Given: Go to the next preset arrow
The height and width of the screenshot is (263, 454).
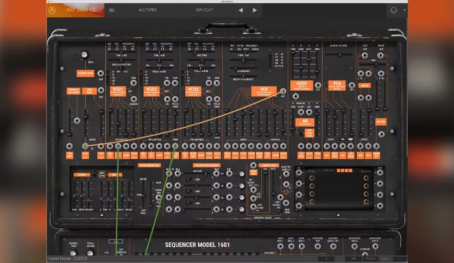Looking at the screenshot, I should click(255, 10).
